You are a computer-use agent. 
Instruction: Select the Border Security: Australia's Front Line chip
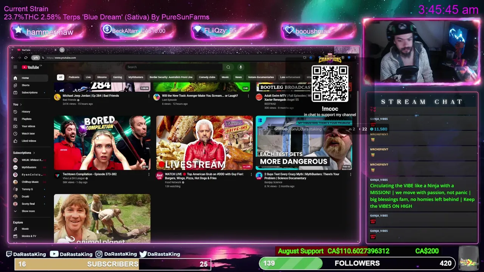171,77
